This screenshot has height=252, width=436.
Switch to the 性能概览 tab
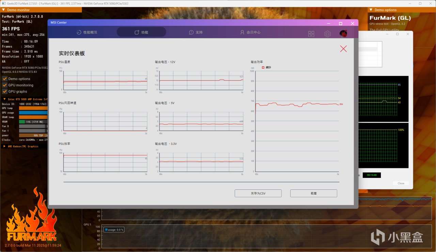(87, 32)
